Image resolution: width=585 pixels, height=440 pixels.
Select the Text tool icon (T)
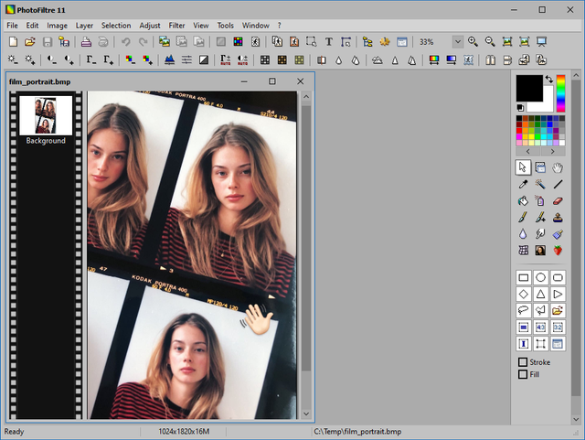pos(328,42)
